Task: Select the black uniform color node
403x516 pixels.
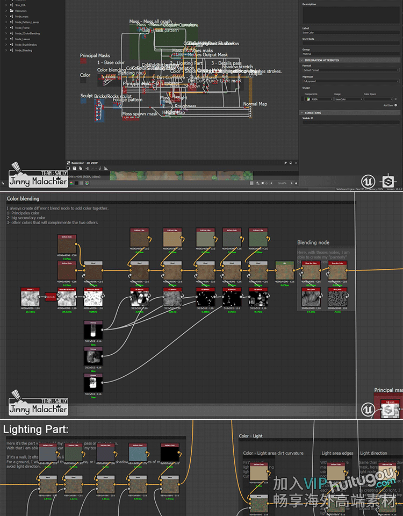Action: 170,454
